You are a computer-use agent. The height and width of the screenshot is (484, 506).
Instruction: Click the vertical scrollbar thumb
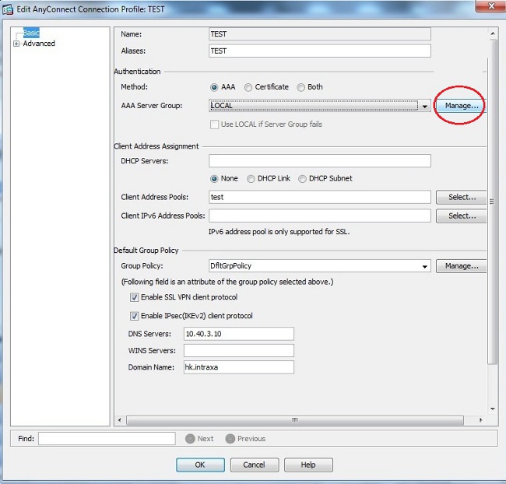492,202
